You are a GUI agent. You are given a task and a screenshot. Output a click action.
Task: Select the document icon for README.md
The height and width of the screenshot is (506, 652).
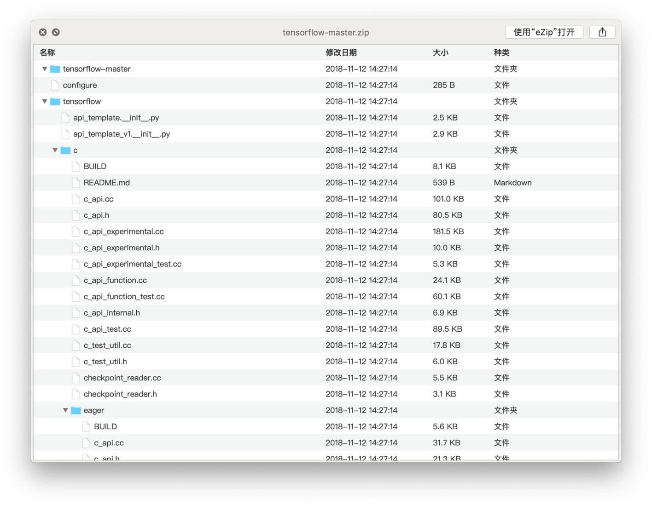76,182
